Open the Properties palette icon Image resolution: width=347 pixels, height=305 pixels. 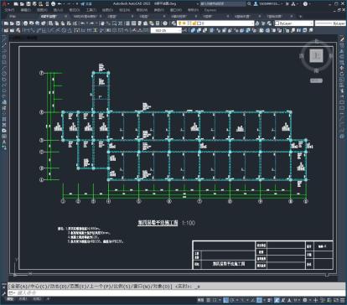pos(127,23)
